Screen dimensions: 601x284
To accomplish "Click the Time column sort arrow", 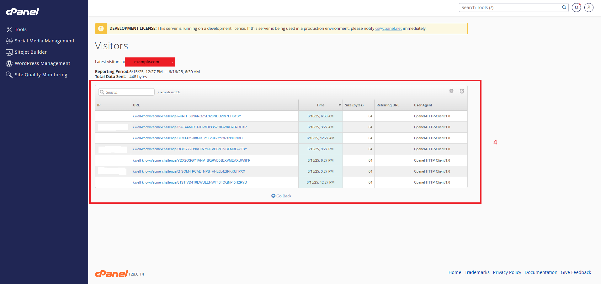I will (x=340, y=105).
